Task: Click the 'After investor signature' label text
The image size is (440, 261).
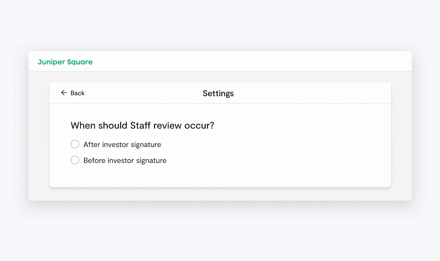Action: (122, 144)
